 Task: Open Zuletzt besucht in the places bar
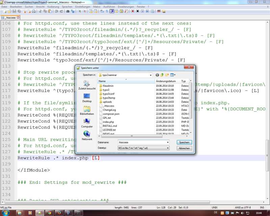[87, 84]
